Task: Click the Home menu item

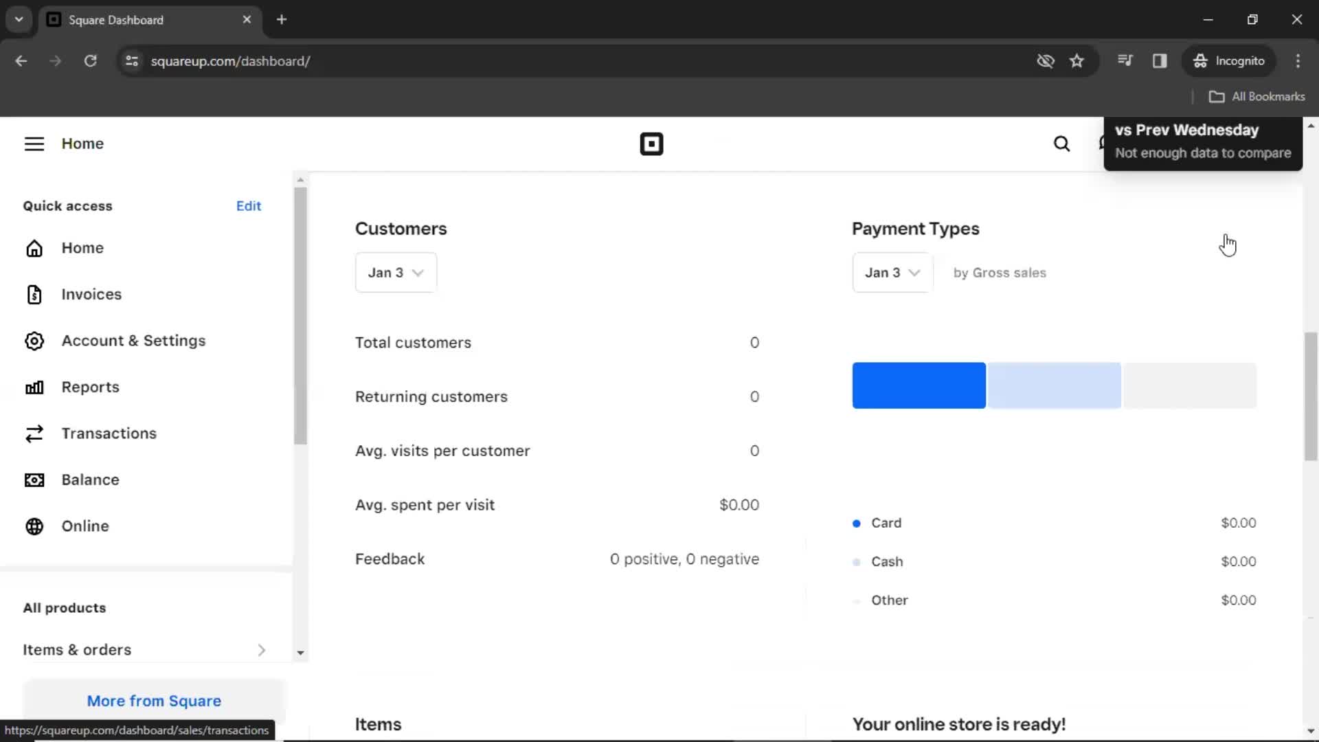Action: (83, 247)
